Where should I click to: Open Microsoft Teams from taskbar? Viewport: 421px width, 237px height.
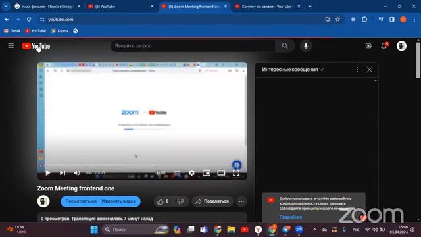coord(204,230)
